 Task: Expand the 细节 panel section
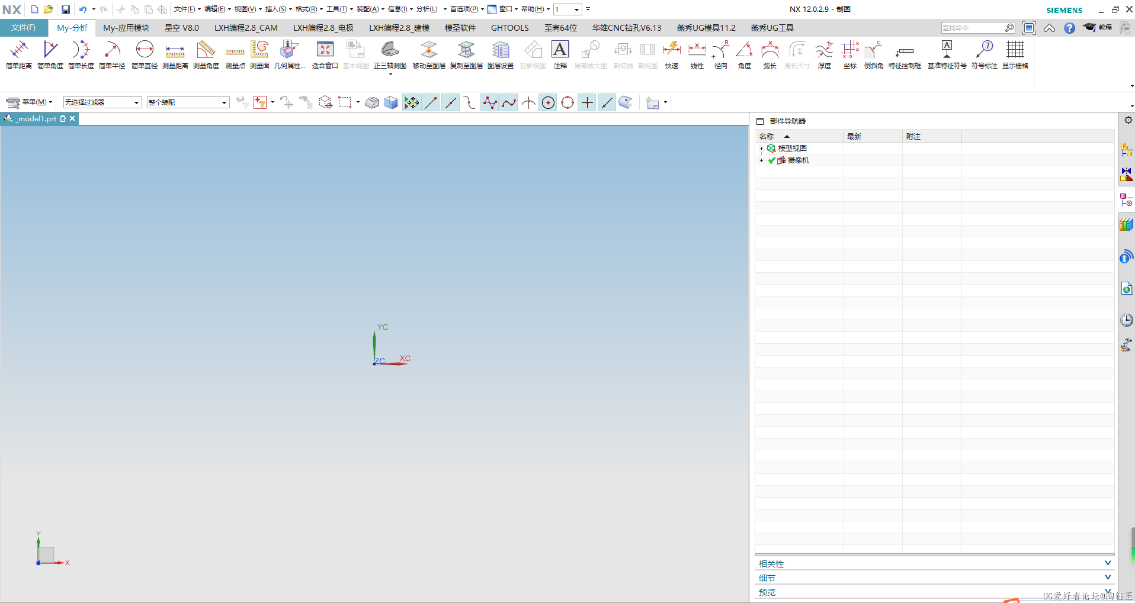pyautogui.click(x=934, y=578)
